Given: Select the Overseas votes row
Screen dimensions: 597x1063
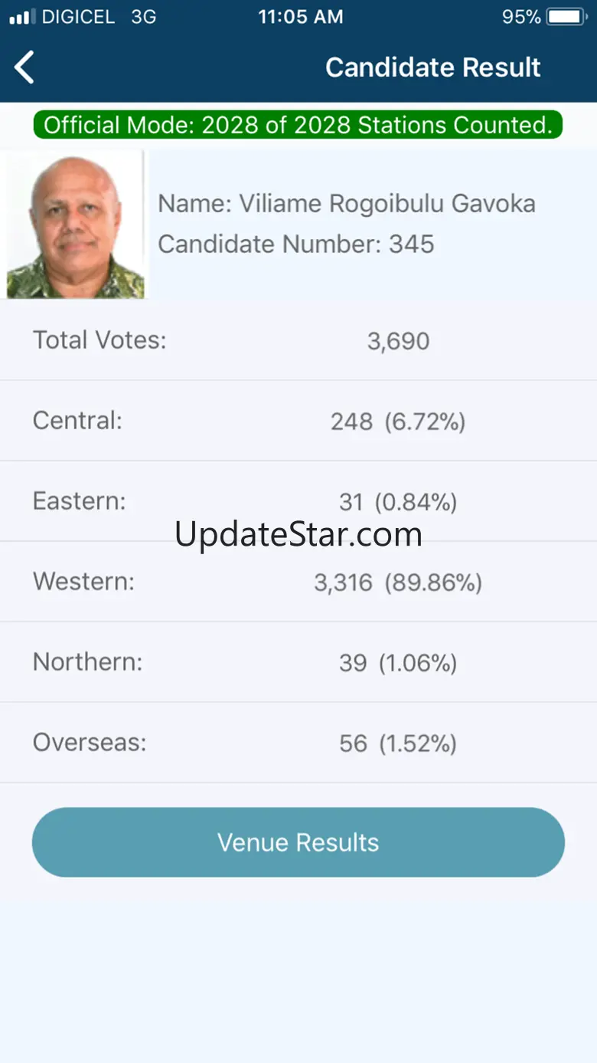Looking at the screenshot, I should 298,743.
